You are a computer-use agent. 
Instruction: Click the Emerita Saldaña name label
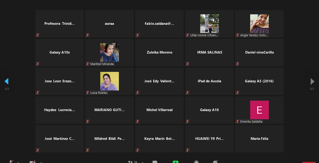click(x=251, y=121)
